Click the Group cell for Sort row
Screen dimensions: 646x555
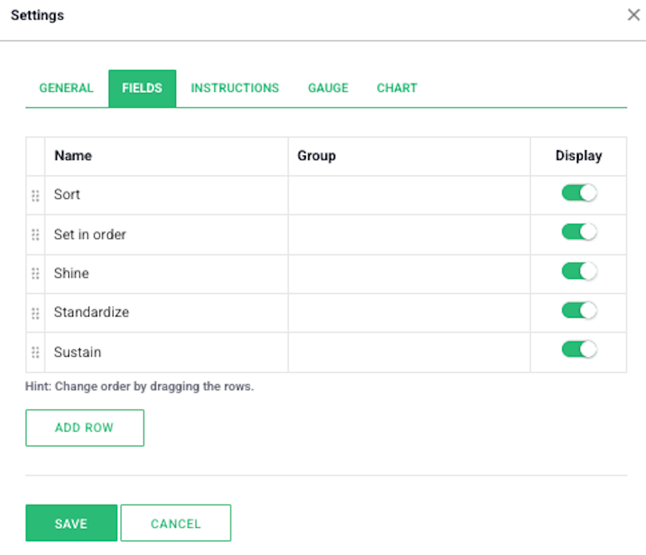(x=409, y=195)
